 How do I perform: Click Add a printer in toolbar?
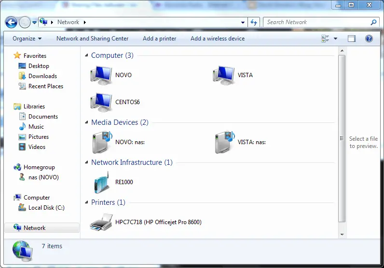click(159, 39)
